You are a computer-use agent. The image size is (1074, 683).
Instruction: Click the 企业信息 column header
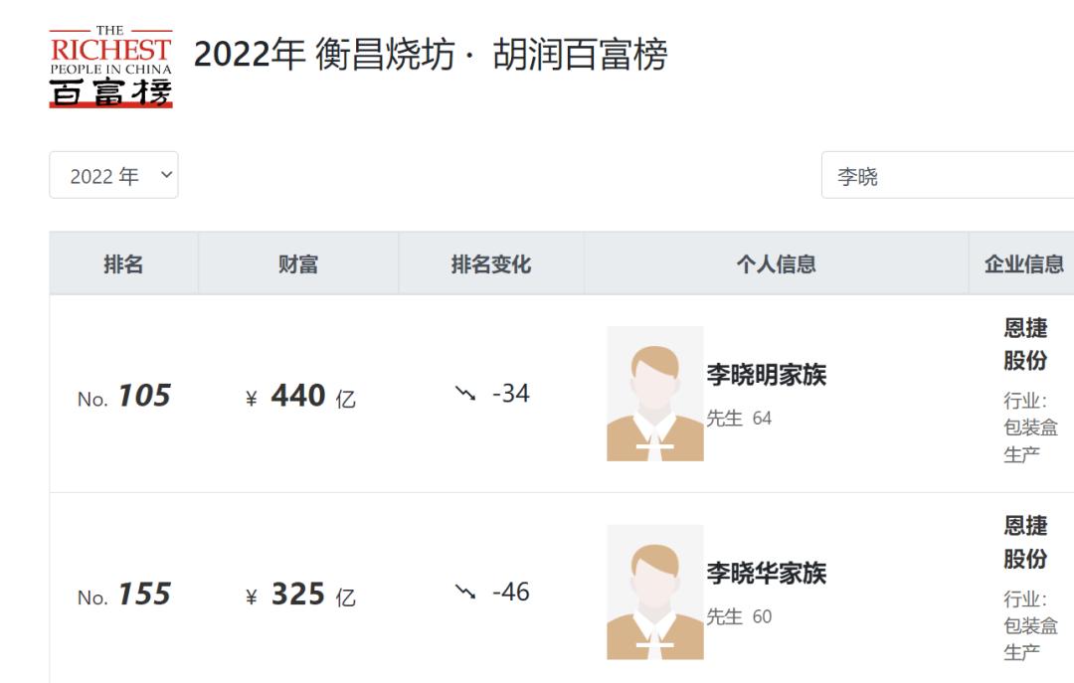point(1023,263)
